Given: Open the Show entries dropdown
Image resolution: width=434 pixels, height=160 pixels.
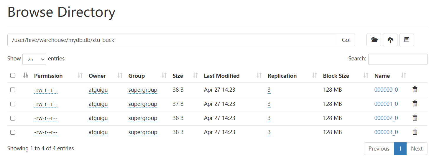Looking at the screenshot, I should pyautogui.click(x=34, y=59).
